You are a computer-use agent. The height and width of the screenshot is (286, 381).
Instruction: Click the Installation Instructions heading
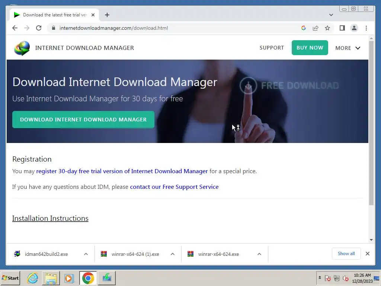coord(50,218)
